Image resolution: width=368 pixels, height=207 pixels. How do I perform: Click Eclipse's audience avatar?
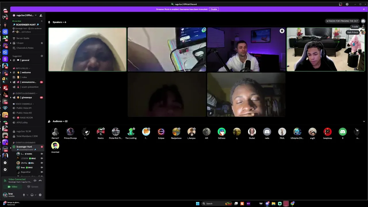(161, 132)
